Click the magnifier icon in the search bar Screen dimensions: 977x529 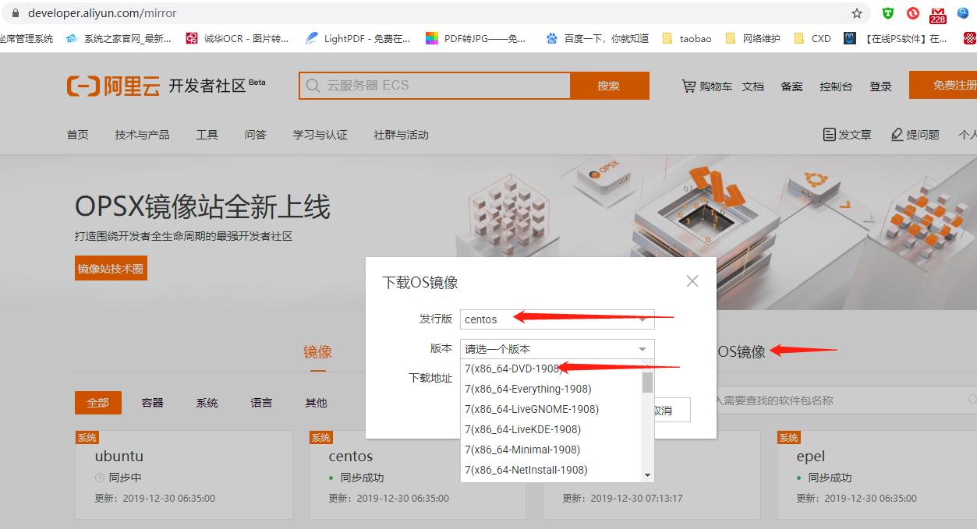[x=312, y=86]
